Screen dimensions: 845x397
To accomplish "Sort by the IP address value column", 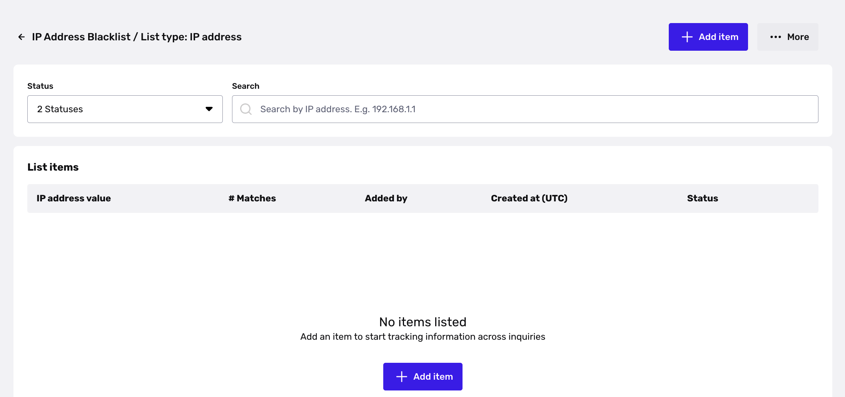I will [x=73, y=198].
